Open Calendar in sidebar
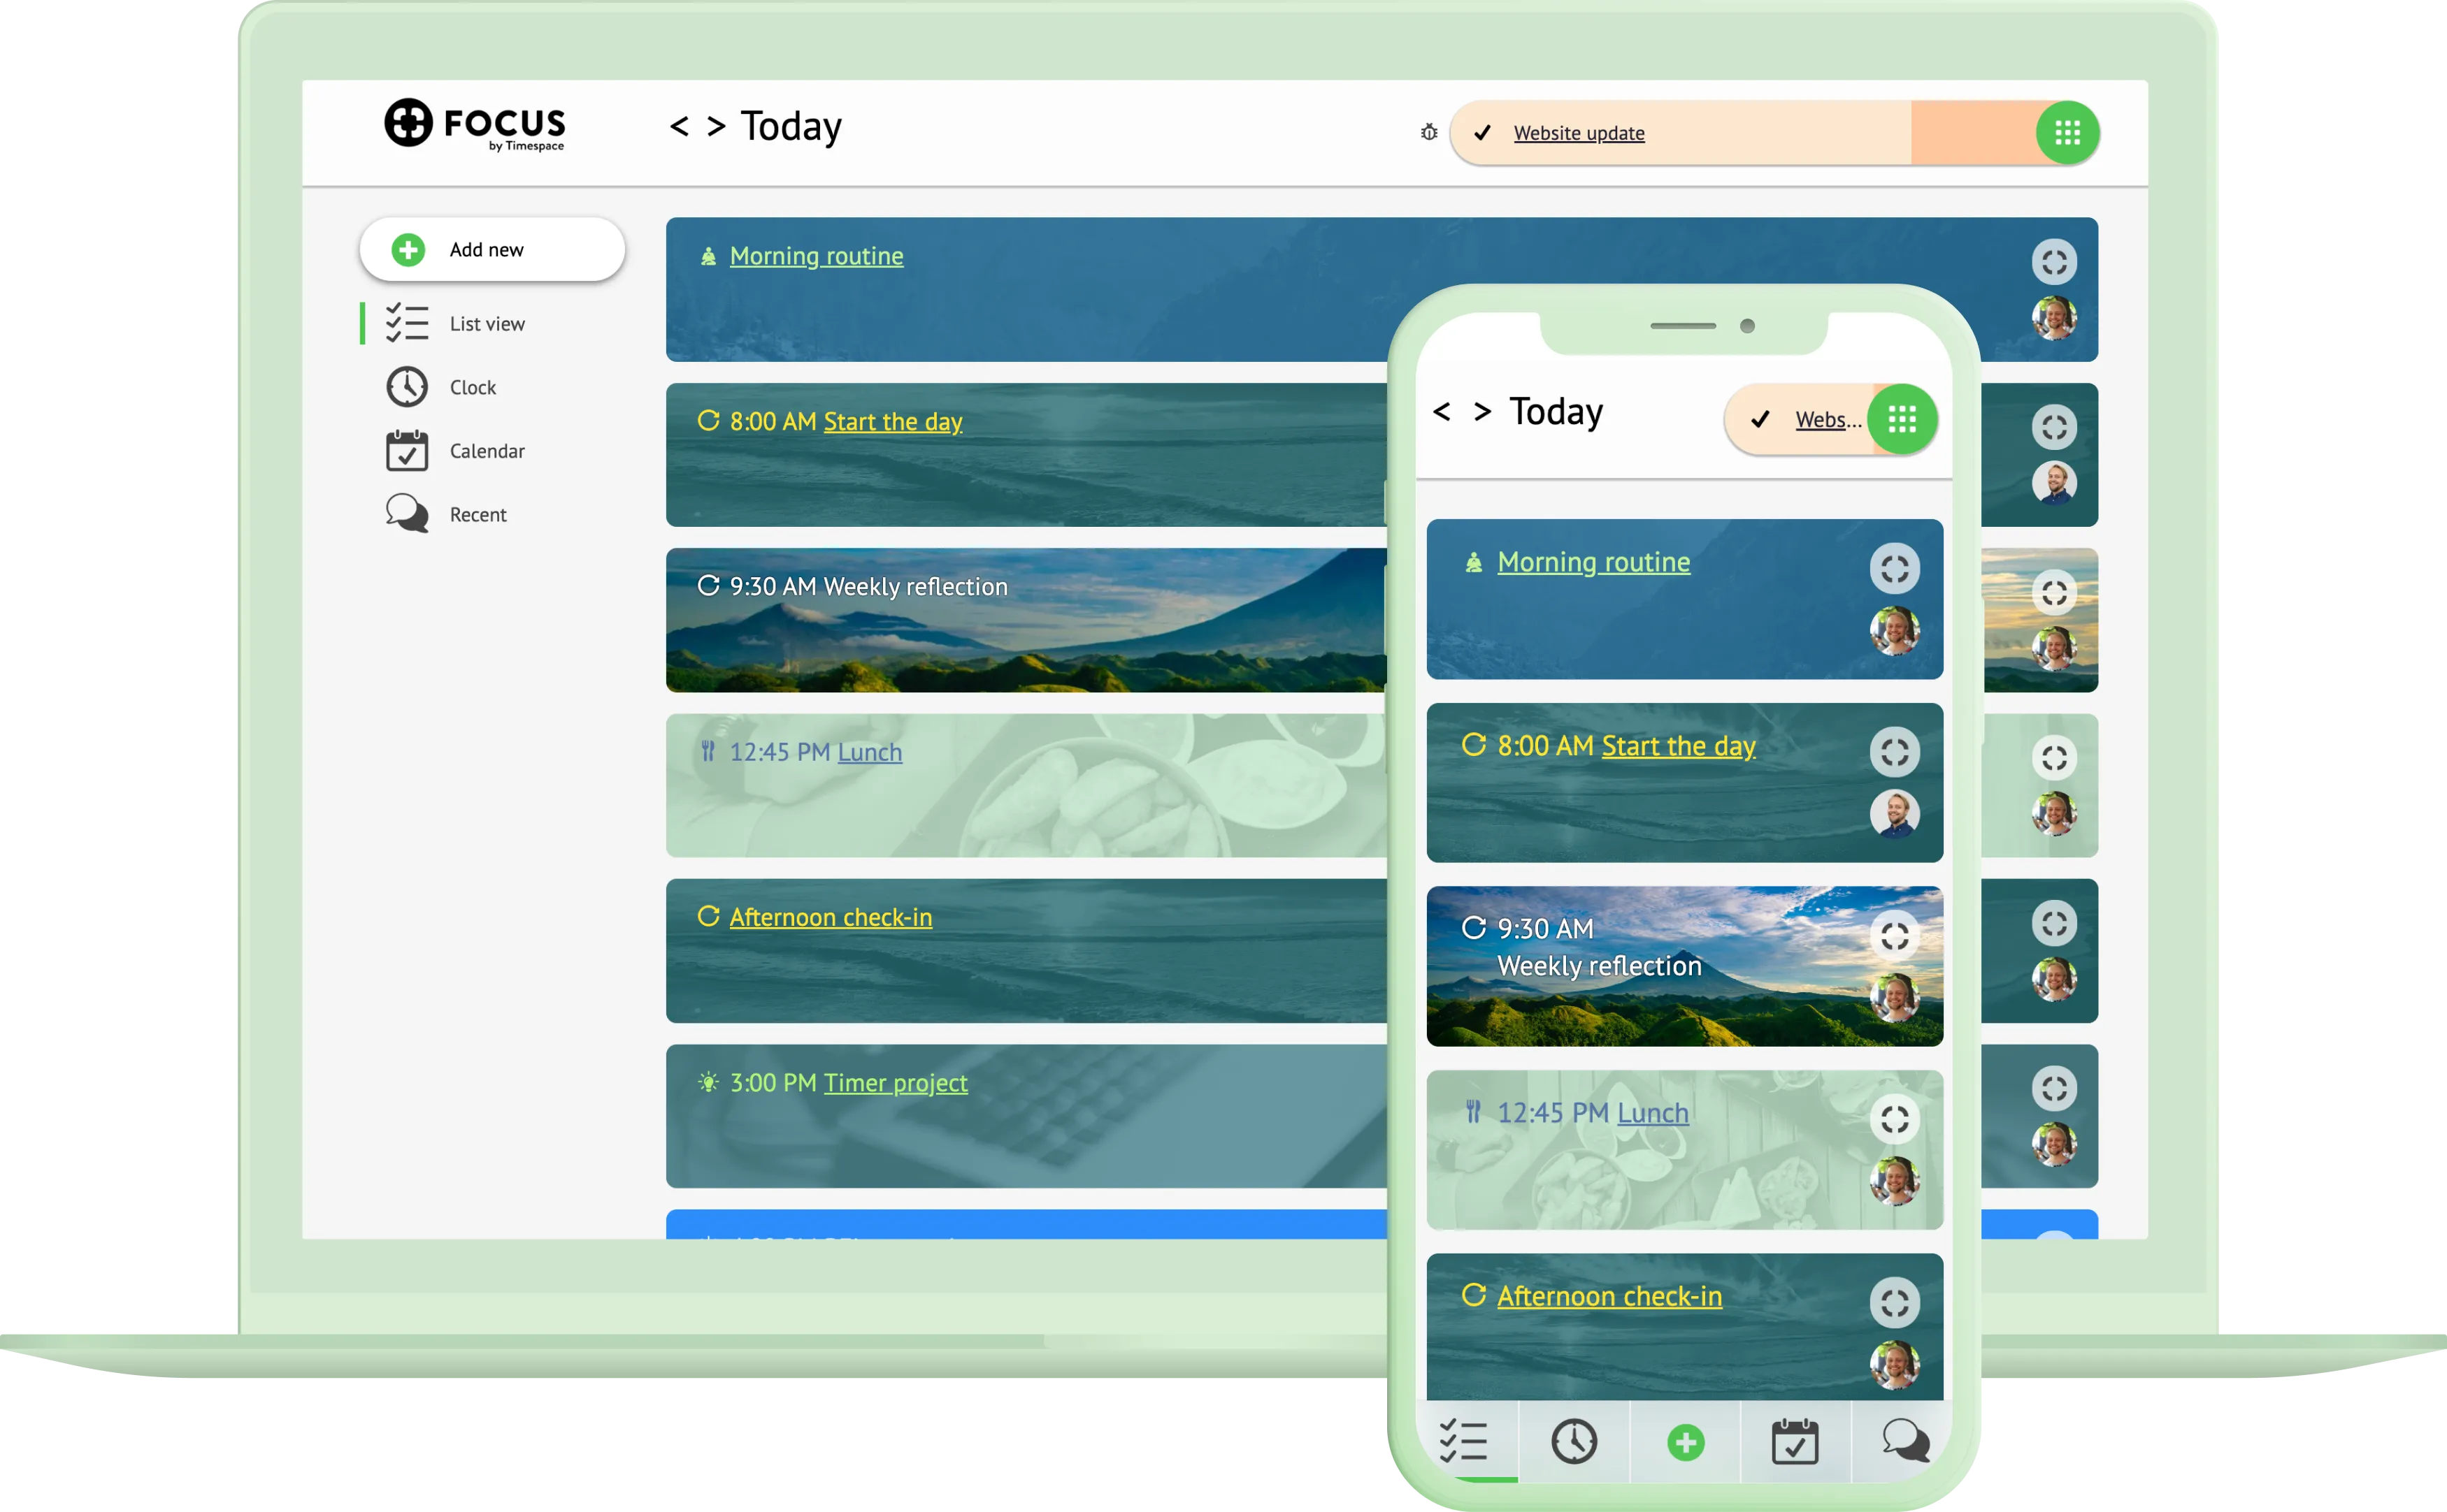This screenshot has height=1512, width=2447. coord(456,451)
